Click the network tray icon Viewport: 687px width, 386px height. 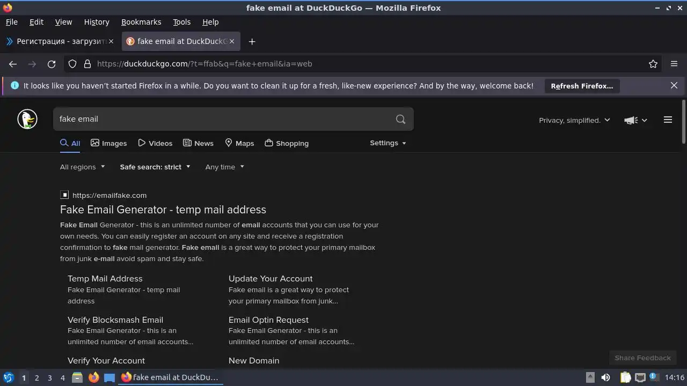(x=640, y=377)
